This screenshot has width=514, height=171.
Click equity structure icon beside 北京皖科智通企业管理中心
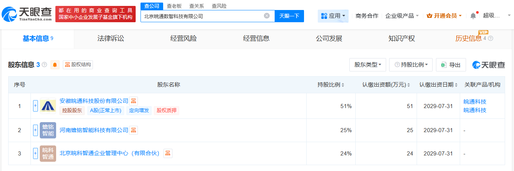[168, 153]
